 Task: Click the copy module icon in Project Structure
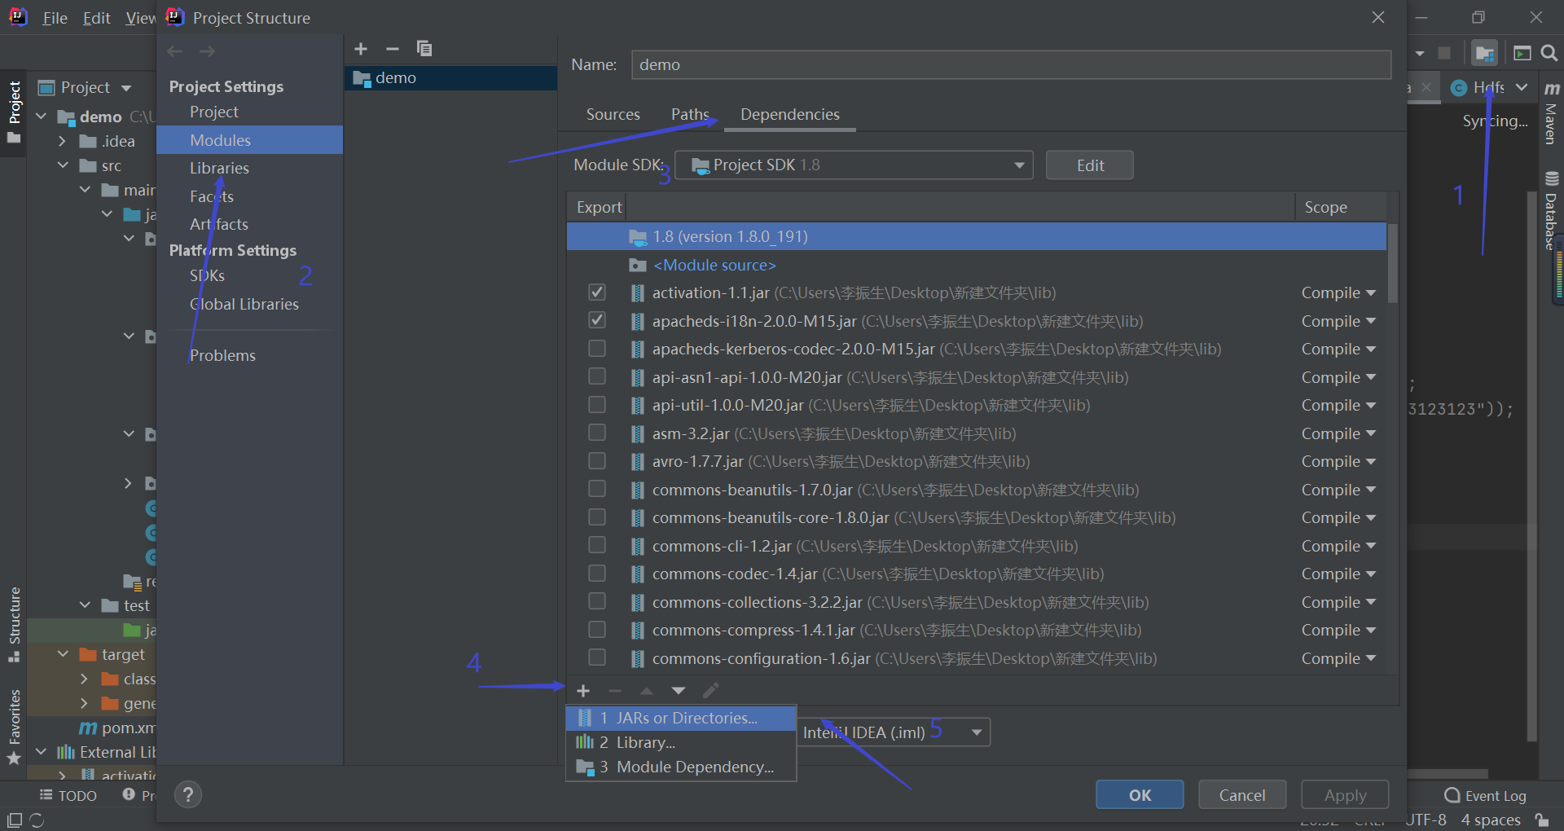[x=424, y=49]
